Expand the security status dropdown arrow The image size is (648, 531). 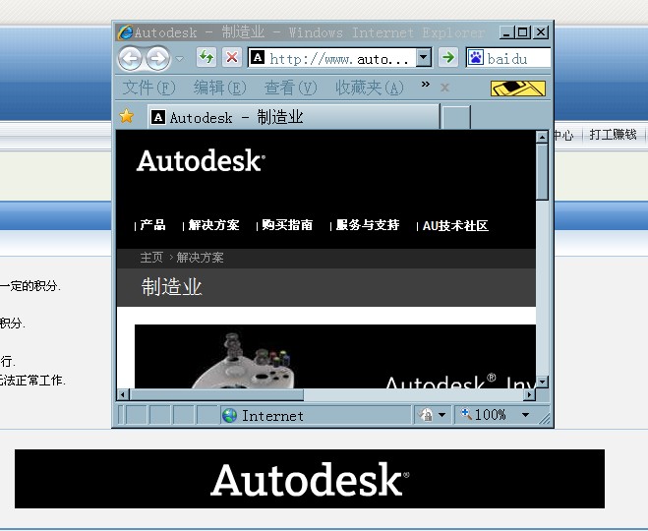click(442, 414)
